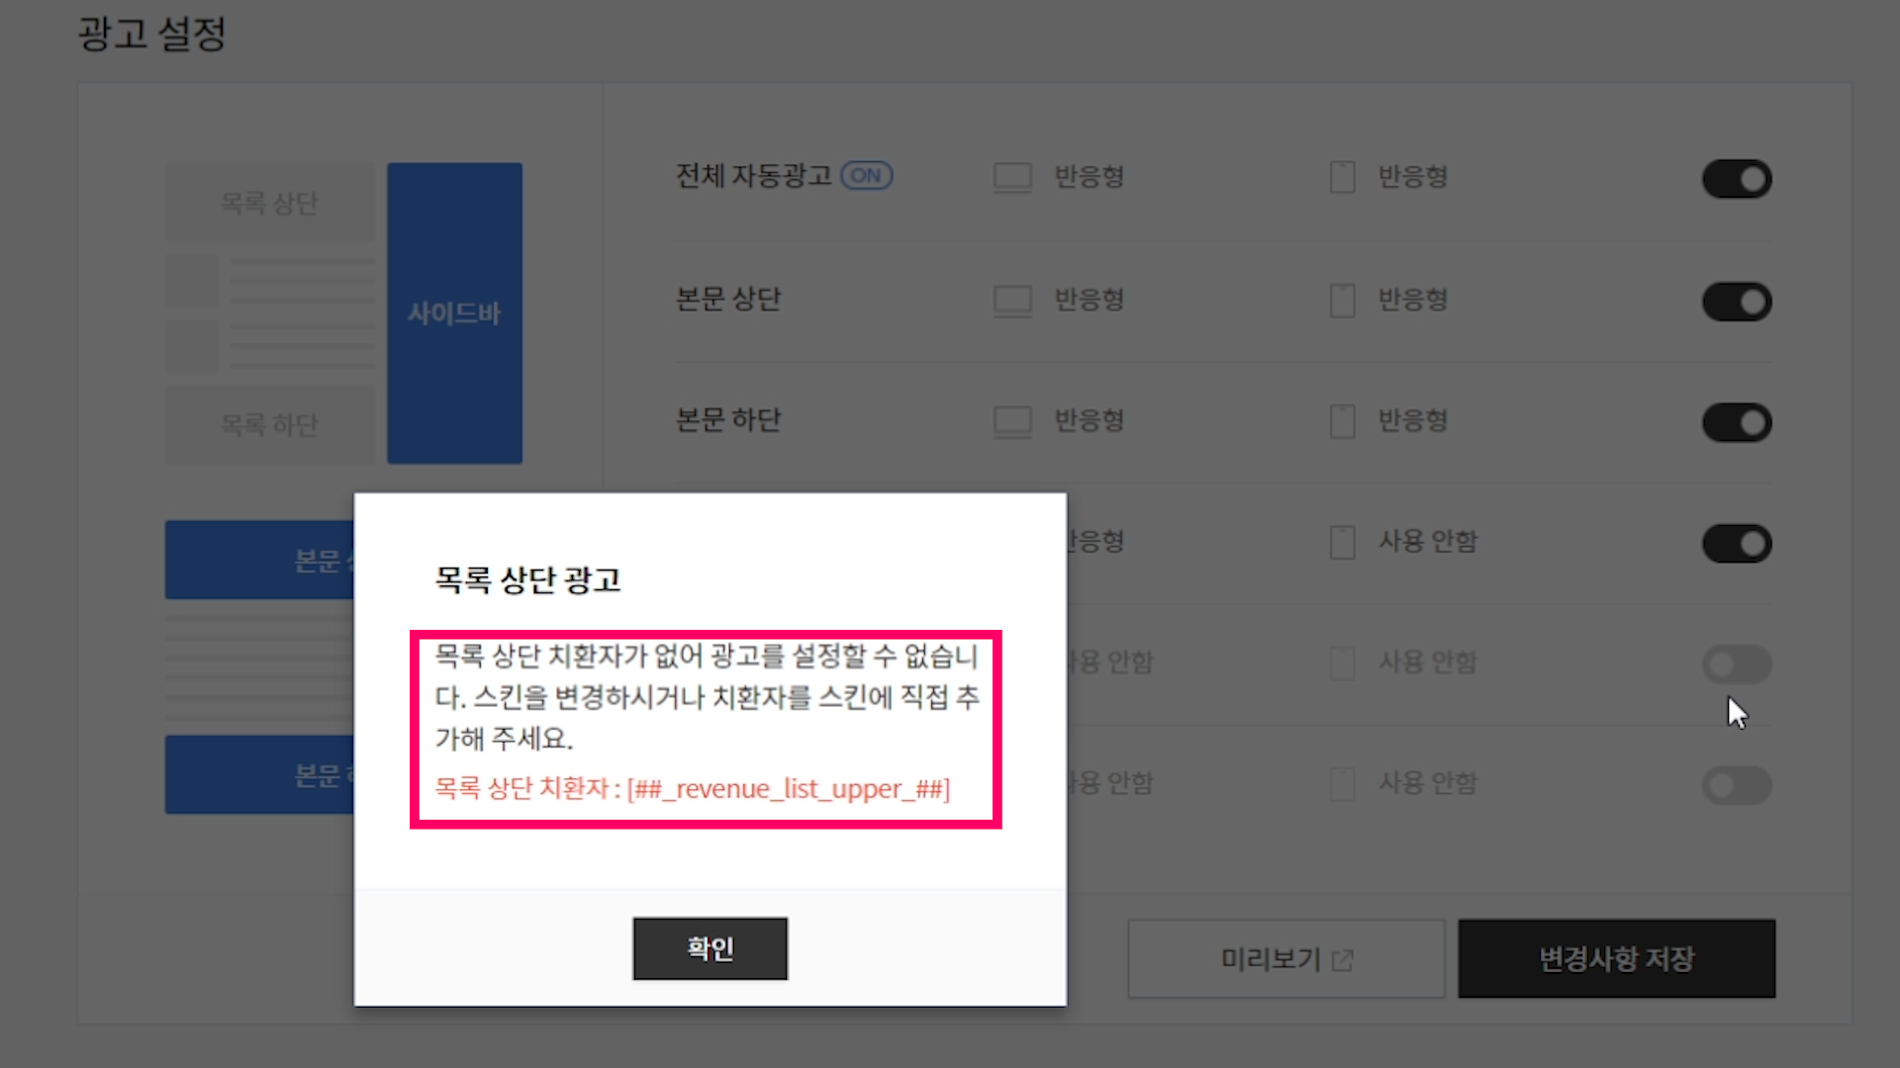Enable the fifth row disabled switch
This screenshot has width=1900, height=1068.
pyautogui.click(x=1737, y=665)
